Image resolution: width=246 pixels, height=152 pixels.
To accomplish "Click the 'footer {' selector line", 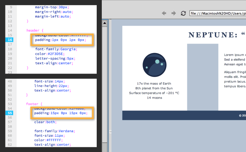I will (34, 104).
